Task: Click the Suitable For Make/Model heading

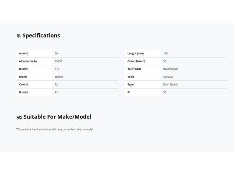Action: (x=57, y=117)
